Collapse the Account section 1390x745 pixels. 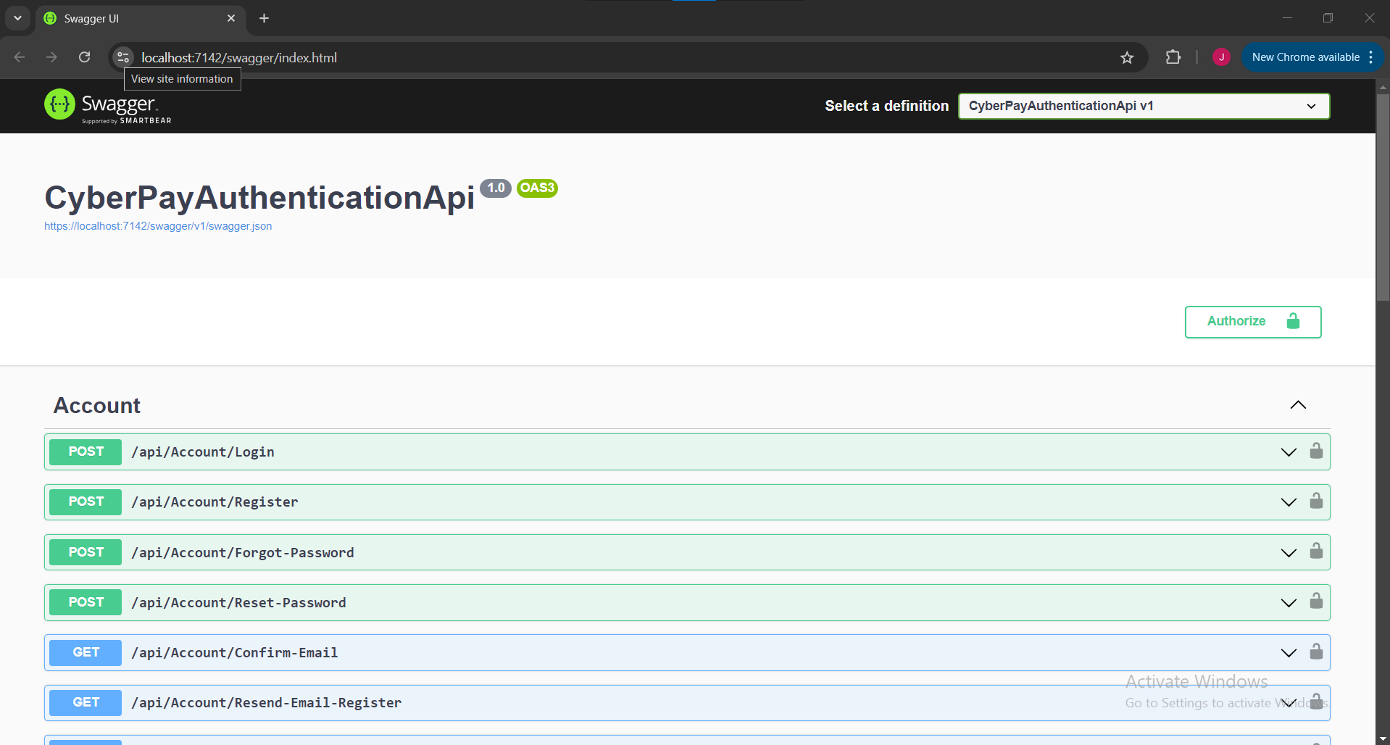point(1298,405)
